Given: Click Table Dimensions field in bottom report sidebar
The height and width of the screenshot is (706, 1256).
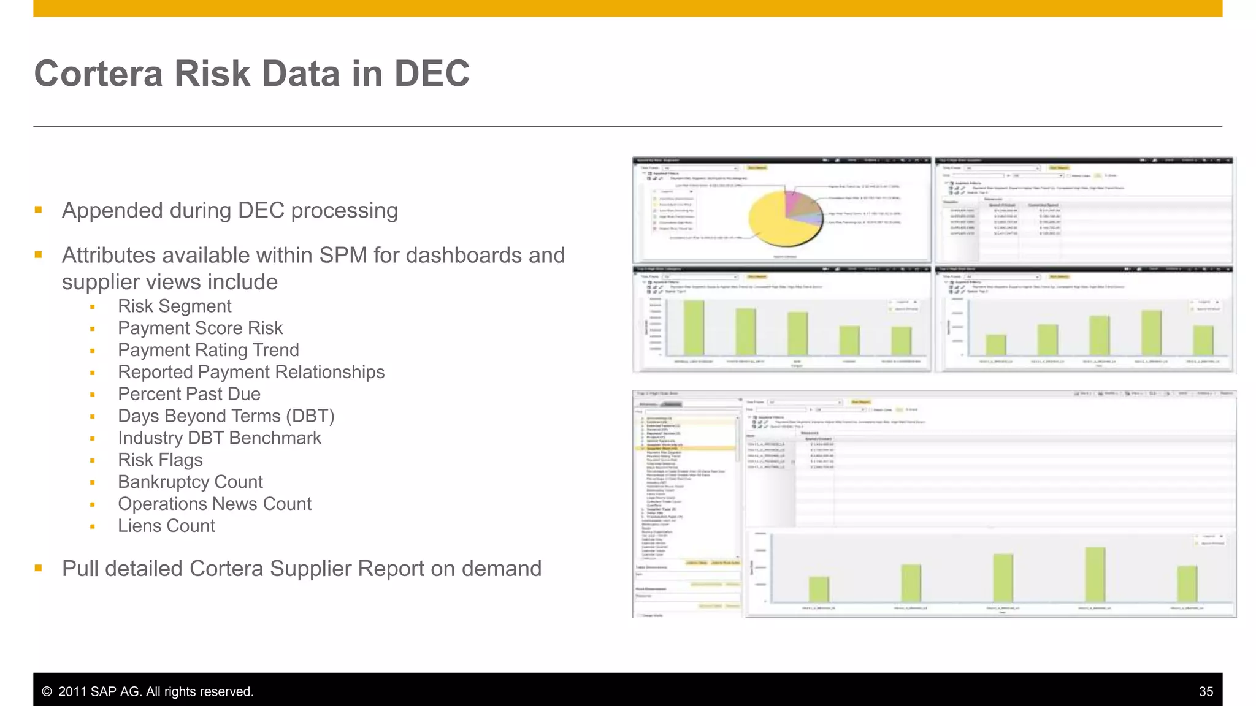Looking at the screenshot, I should coord(688,575).
